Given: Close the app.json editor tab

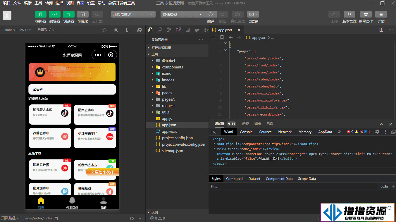Looking at the screenshot, I should 239,30.
